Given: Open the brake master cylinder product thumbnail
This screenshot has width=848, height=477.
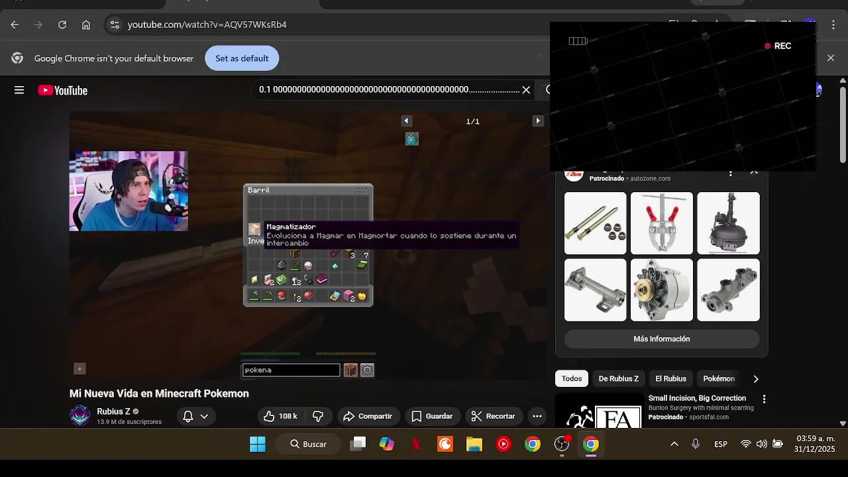Looking at the screenshot, I should [x=728, y=290].
